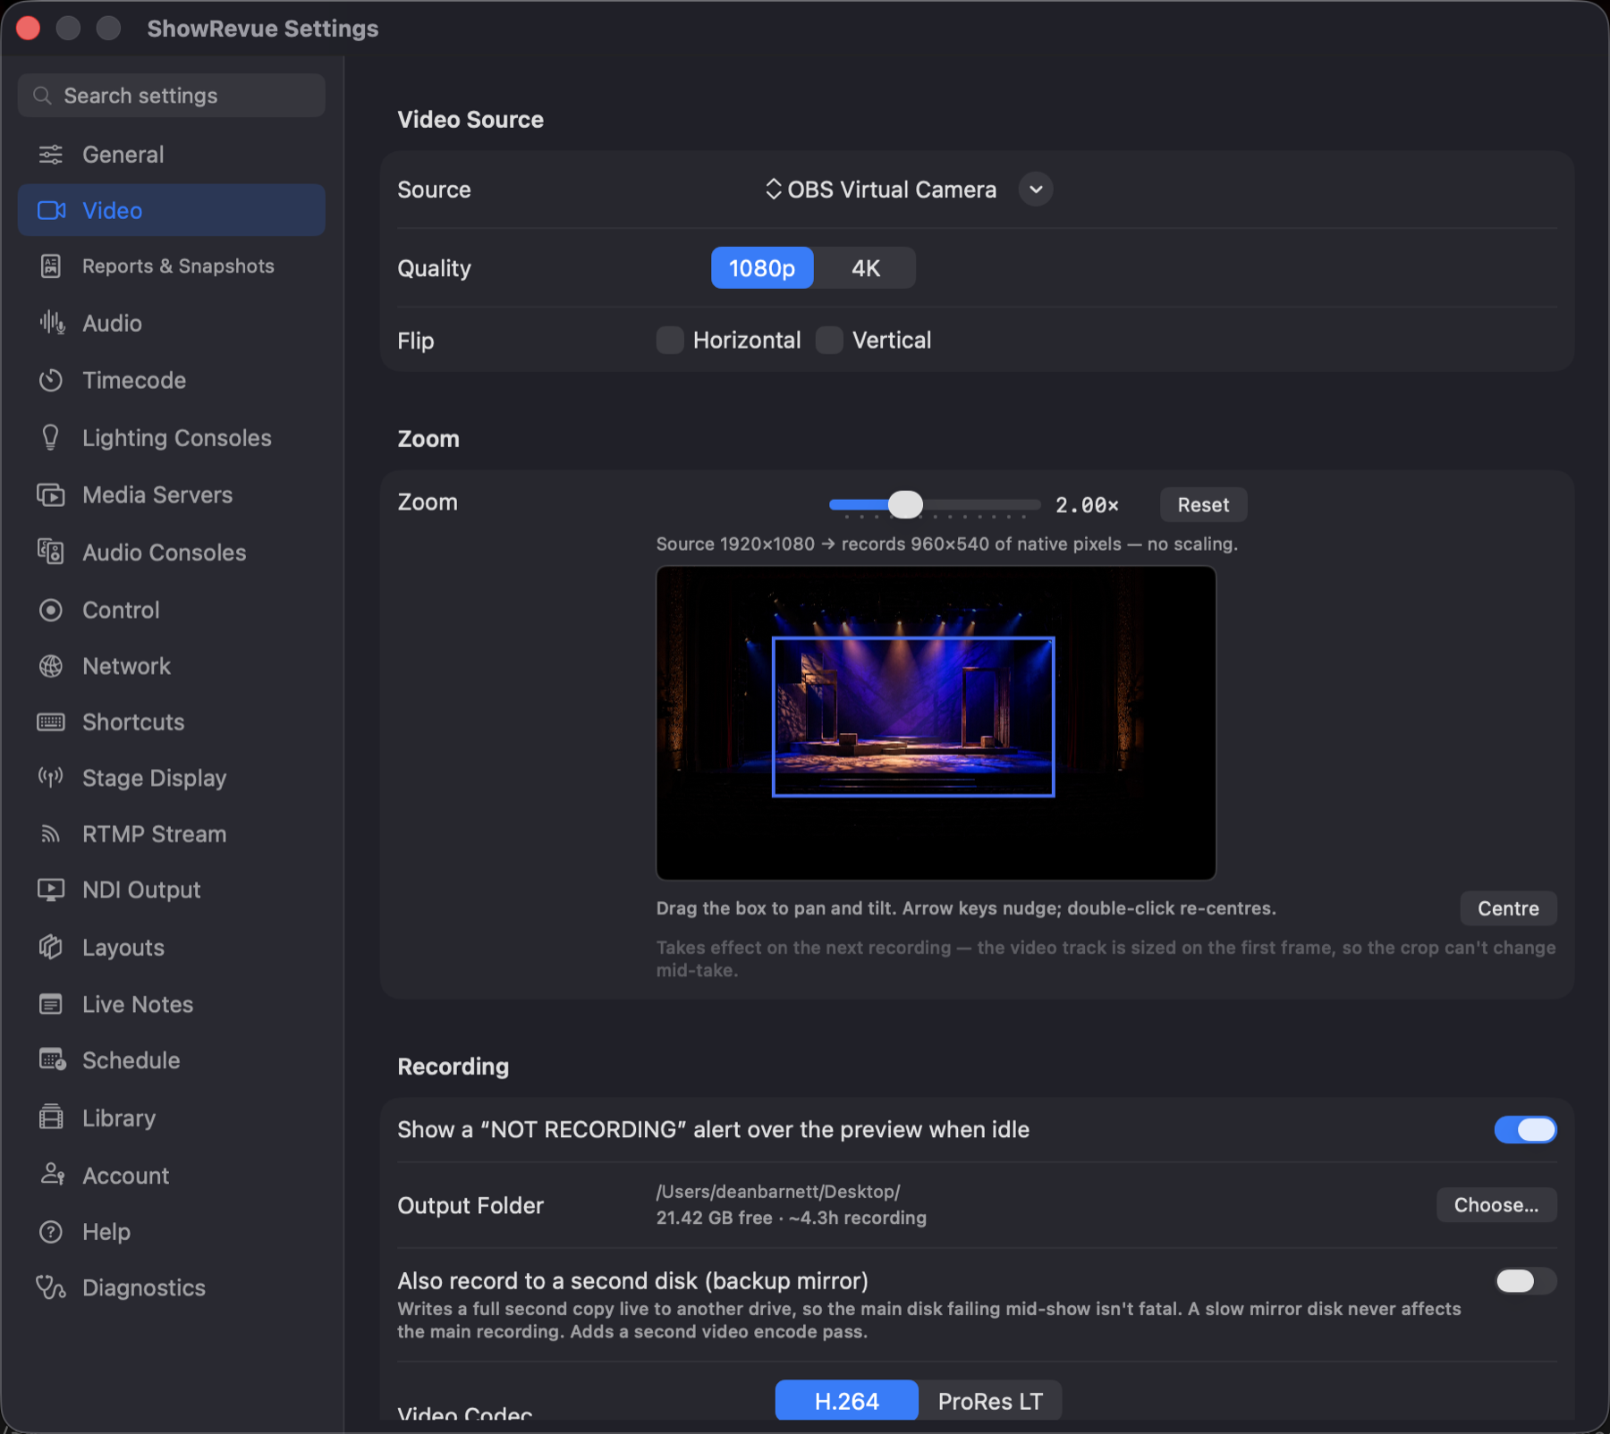
Task: Click the Audio Consoles speaker icon
Action: tap(51, 552)
